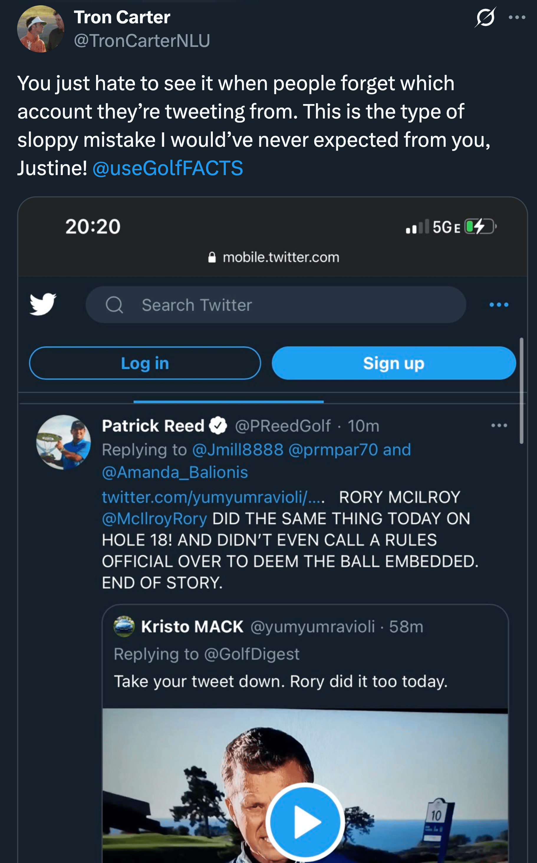The height and width of the screenshot is (863, 537).
Task: Open the tweet's more options ellipsis
Action: 517,17
